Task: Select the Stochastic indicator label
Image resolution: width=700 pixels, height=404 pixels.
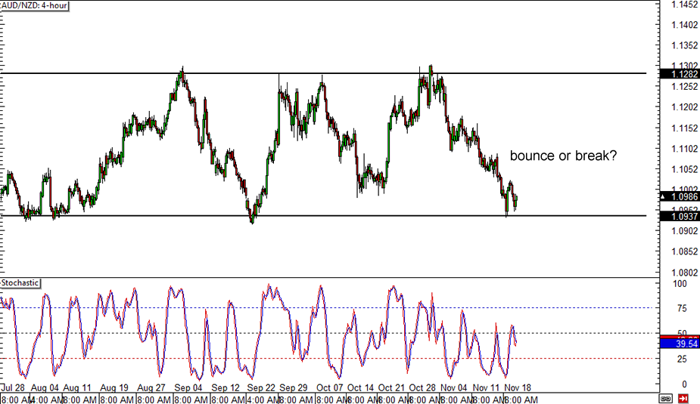Action: pyautogui.click(x=20, y=283)
